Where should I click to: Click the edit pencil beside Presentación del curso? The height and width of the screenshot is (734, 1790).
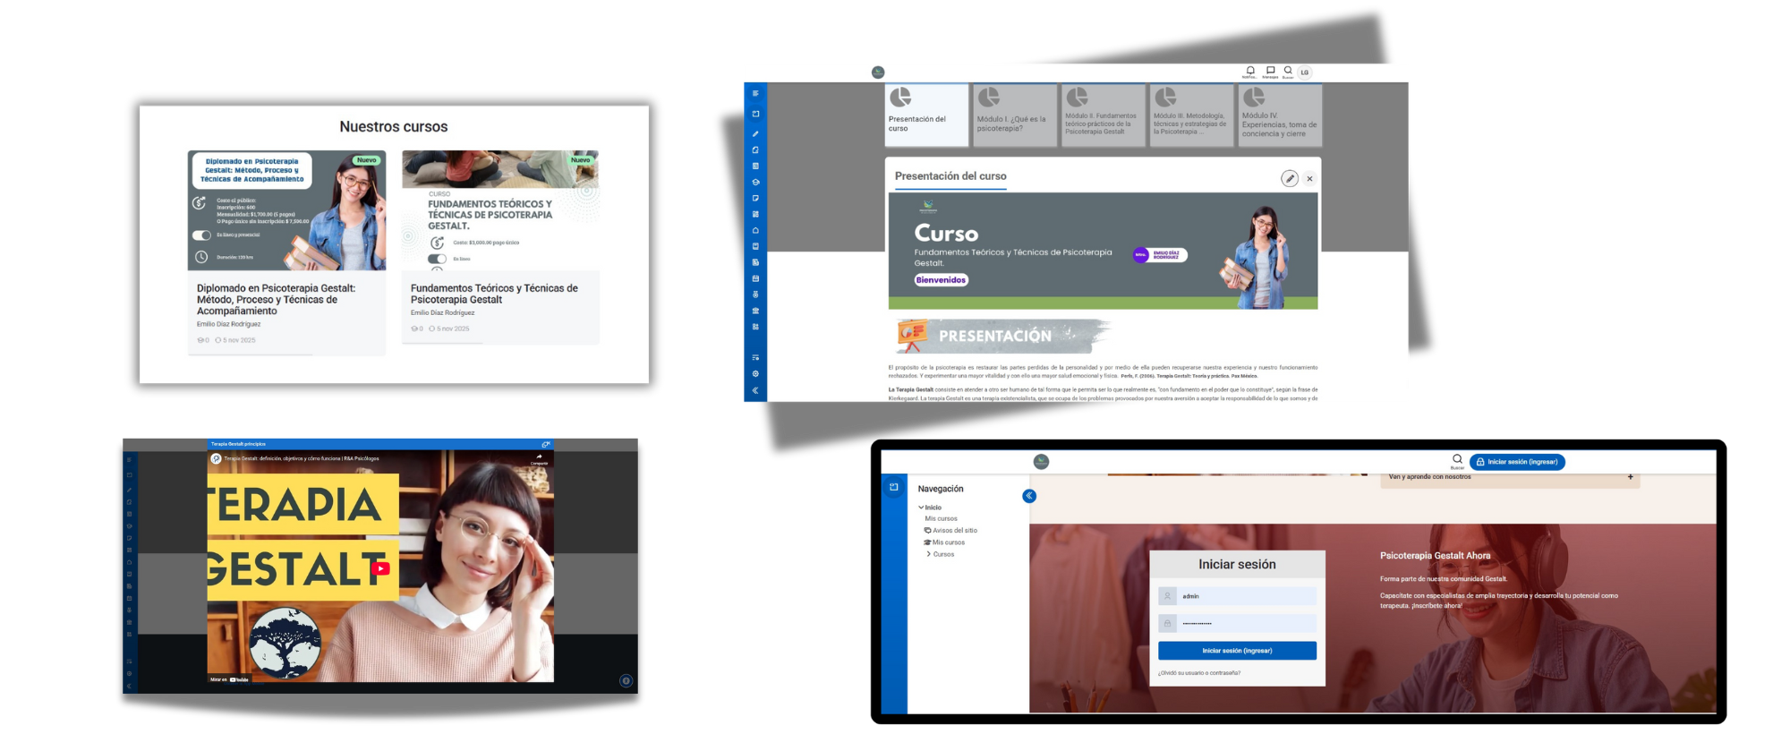(x=1289, y=179)
